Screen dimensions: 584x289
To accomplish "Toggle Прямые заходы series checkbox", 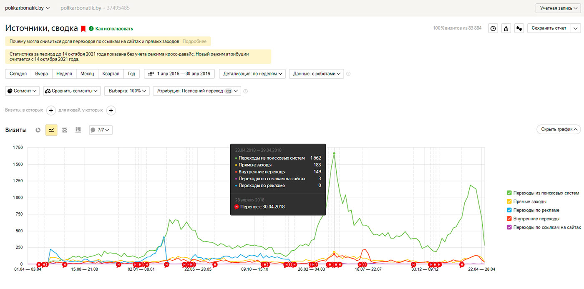I will click(x=509, y=201).
